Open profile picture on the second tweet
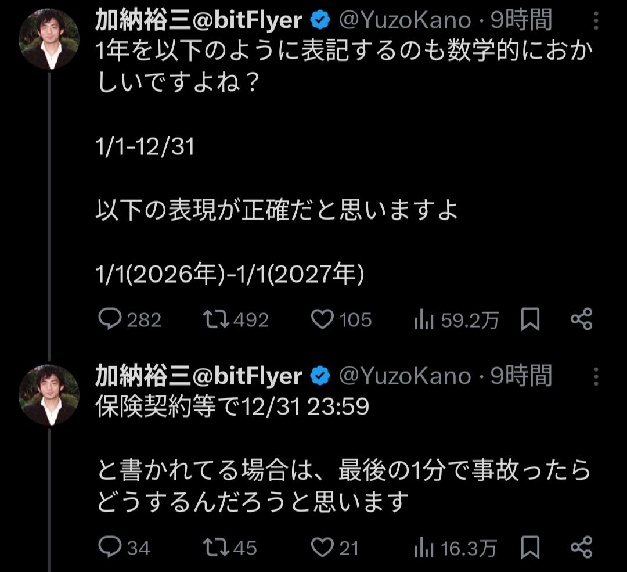The height and width of the screenshot is (572, 627). pos(49,395)
